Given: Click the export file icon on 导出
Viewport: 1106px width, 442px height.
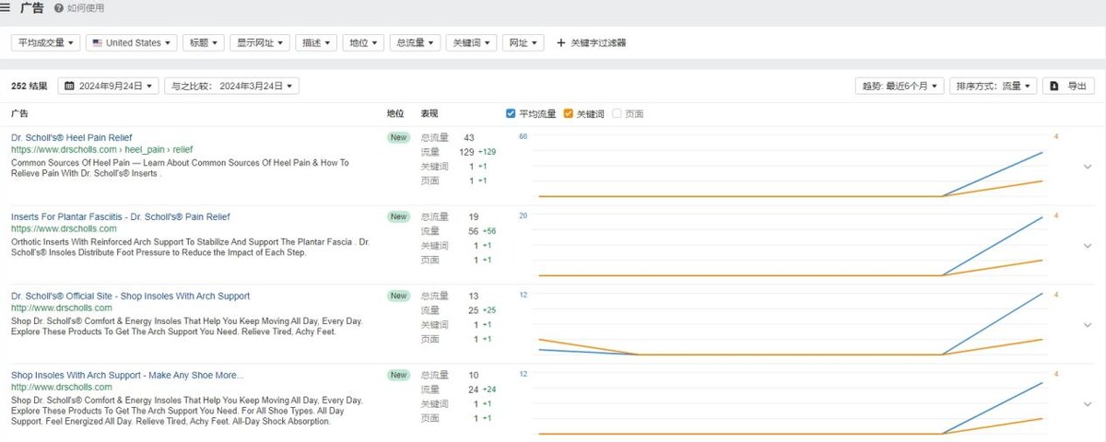Looking at the screenshot, I should click(x=1055, y=86).
